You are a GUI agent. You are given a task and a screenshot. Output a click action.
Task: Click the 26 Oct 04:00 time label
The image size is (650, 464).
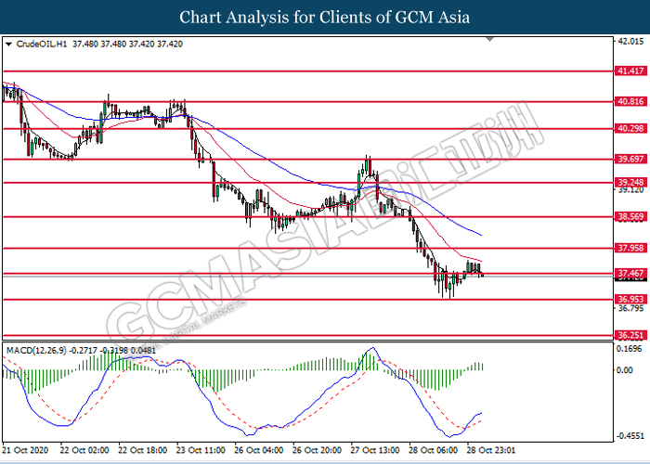[x=259, y=450]
